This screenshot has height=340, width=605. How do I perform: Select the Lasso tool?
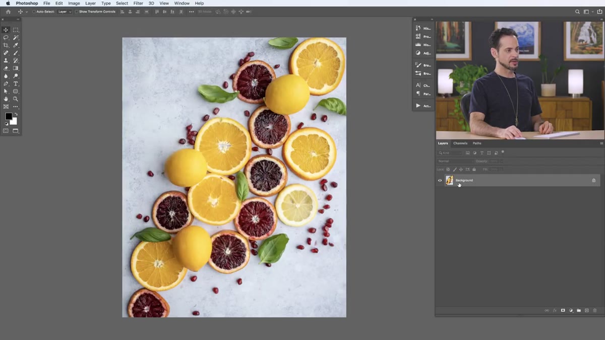coord(6,38)
